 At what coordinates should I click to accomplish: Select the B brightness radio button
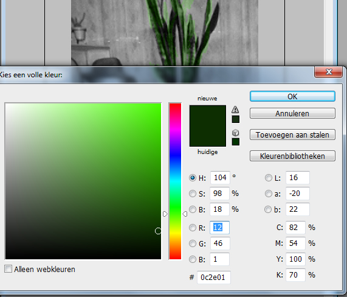click(193, 209)
